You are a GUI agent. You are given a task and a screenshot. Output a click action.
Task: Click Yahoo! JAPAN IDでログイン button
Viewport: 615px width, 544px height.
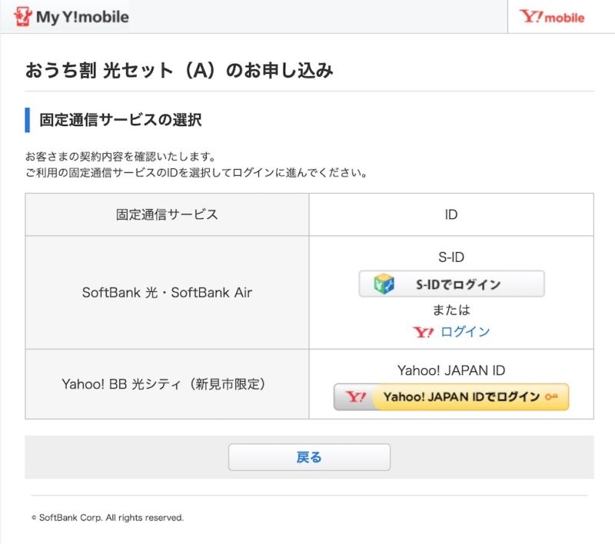[x=451, y=397]
